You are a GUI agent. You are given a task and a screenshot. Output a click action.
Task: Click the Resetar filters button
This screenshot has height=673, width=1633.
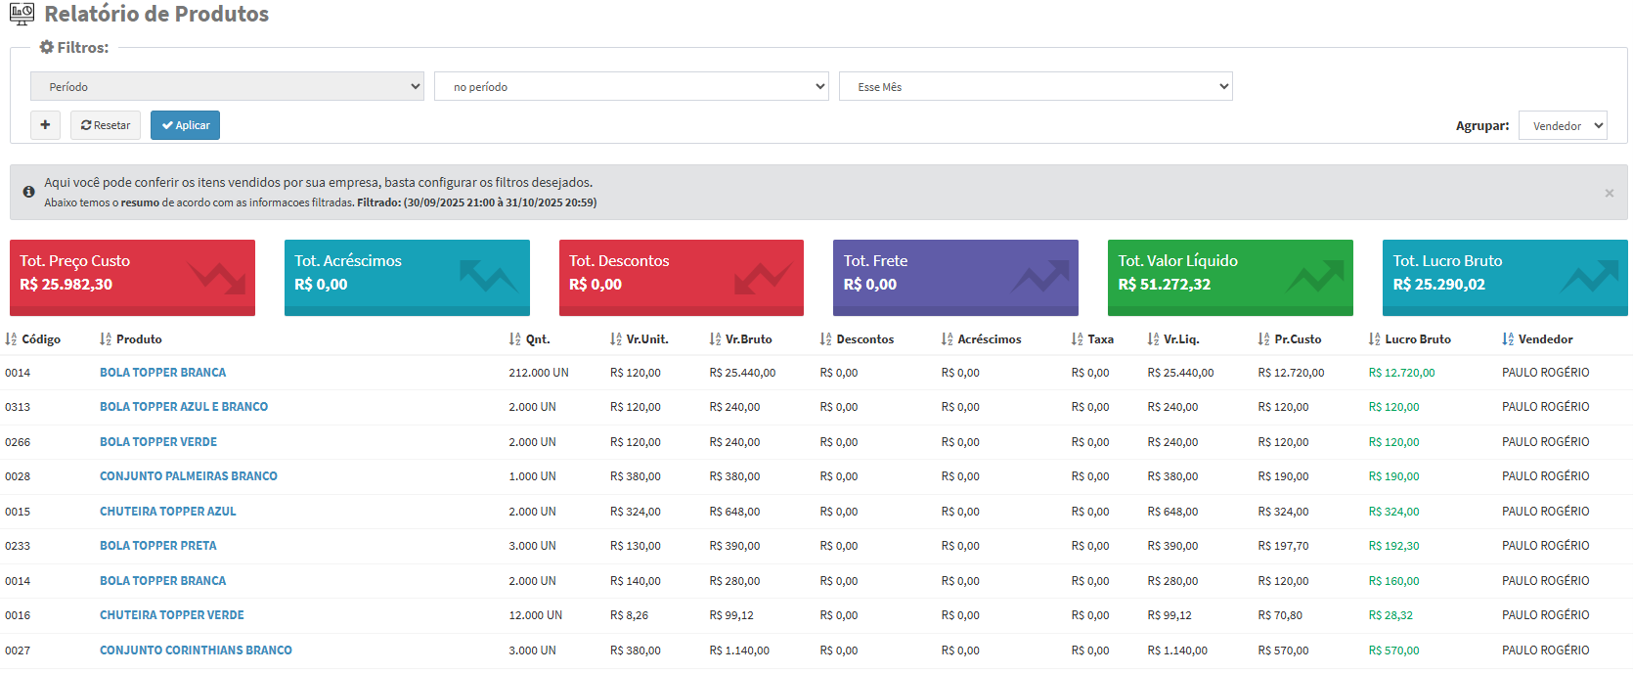click(106, 125)
